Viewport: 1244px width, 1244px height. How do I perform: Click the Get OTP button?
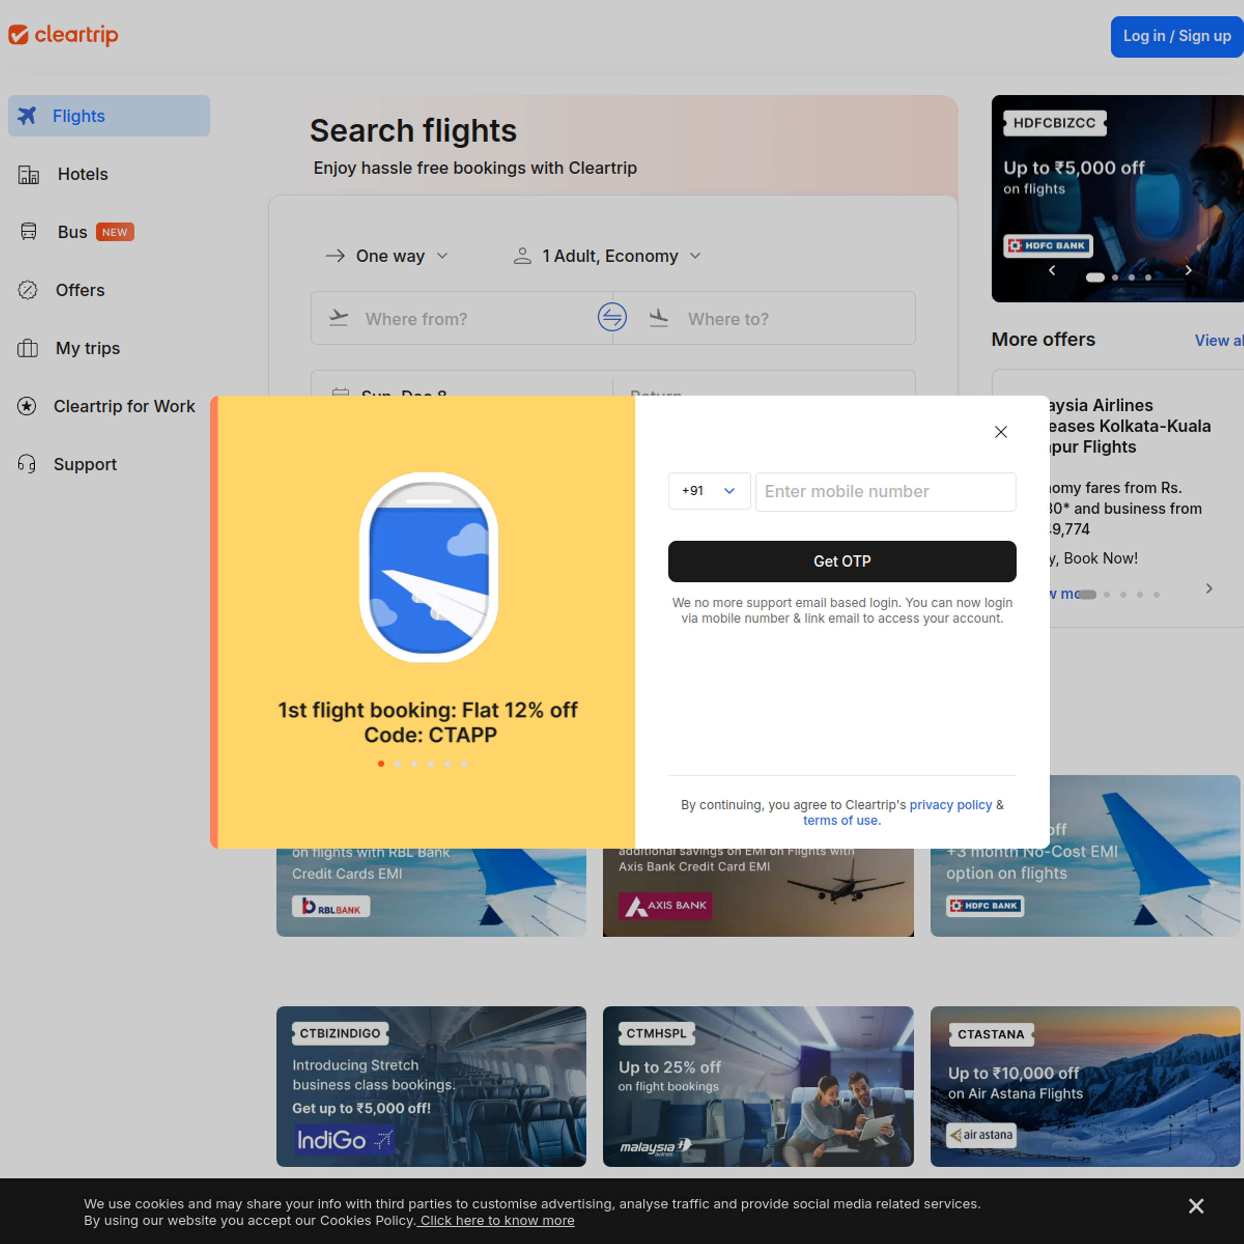(x=842, y=561)
